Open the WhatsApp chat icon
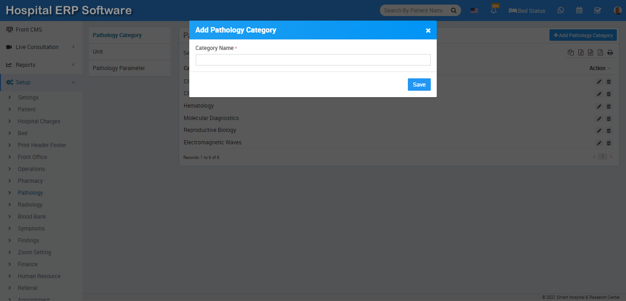This screenshot has height=301, width=626. tap(560, 11)
